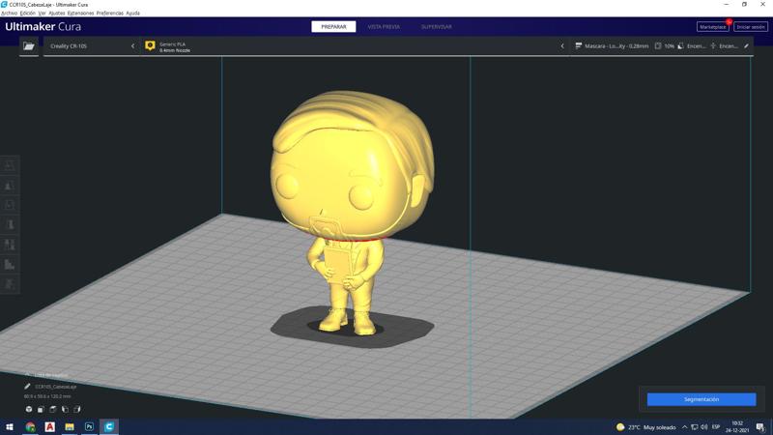773x435 pixels.
Task: Click the last tool icon in left toolbar
Action: (10, 284)
